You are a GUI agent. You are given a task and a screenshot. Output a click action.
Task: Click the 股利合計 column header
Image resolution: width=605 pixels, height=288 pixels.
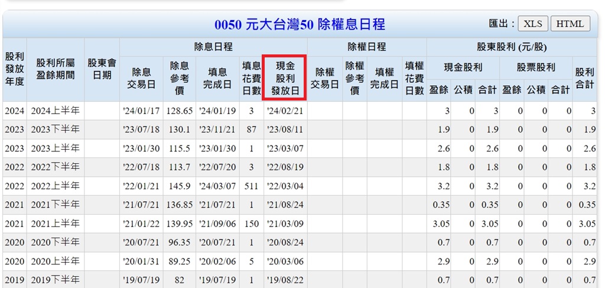(584, 79)
